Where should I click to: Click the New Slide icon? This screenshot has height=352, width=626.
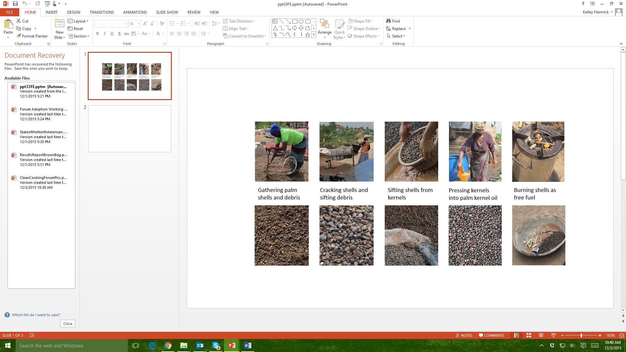[x=59, y=23]
